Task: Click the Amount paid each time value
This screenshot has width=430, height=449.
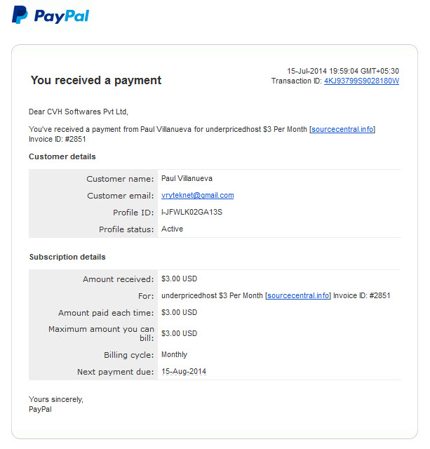Action: coord(179,312)
